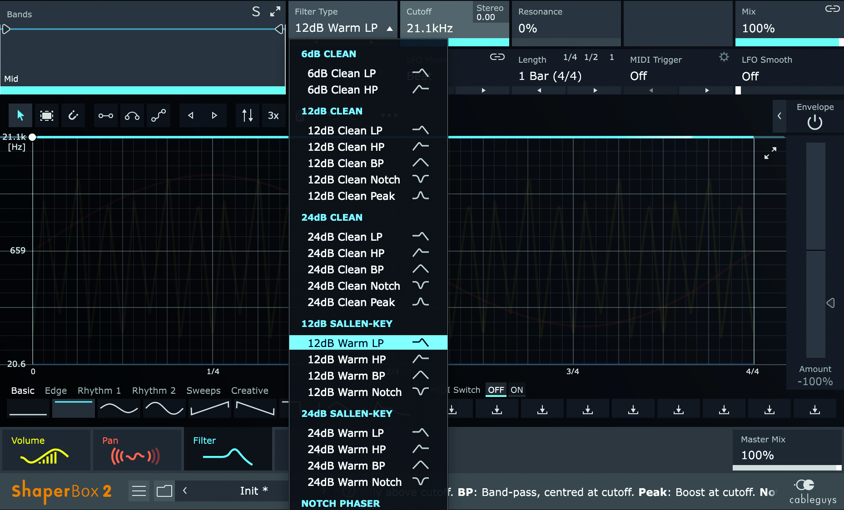Click the 21.1k graph node point
This screenshot has width=844, height=510.
(x=32, y=137)
